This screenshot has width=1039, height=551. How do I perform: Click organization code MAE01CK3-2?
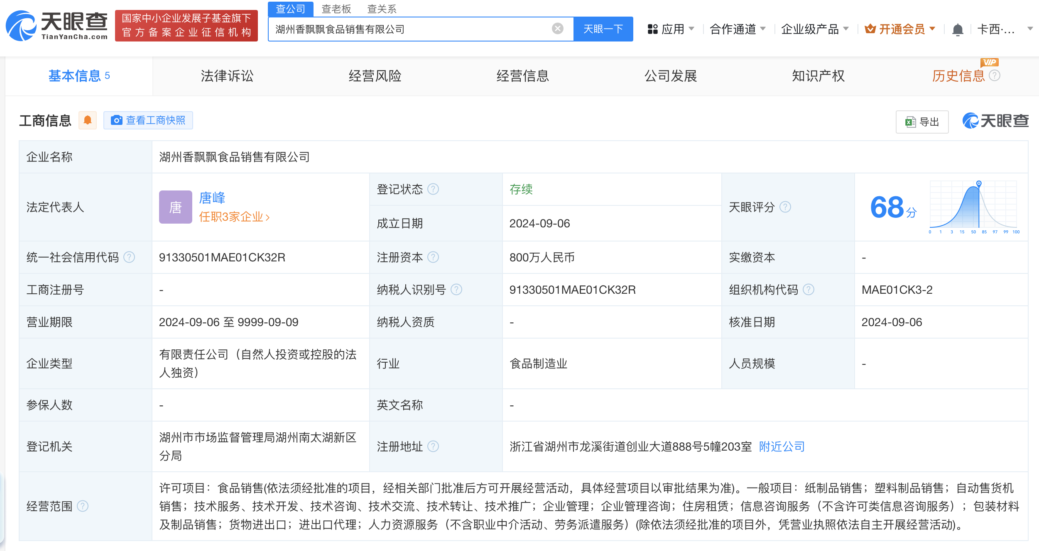[x=897, y=290]
